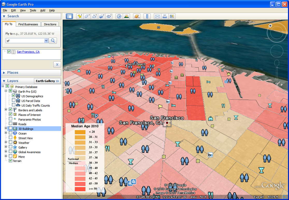This screenshot has width=289, height=200.
Task: Click the Gallery star layer icon
Action: 15,147
